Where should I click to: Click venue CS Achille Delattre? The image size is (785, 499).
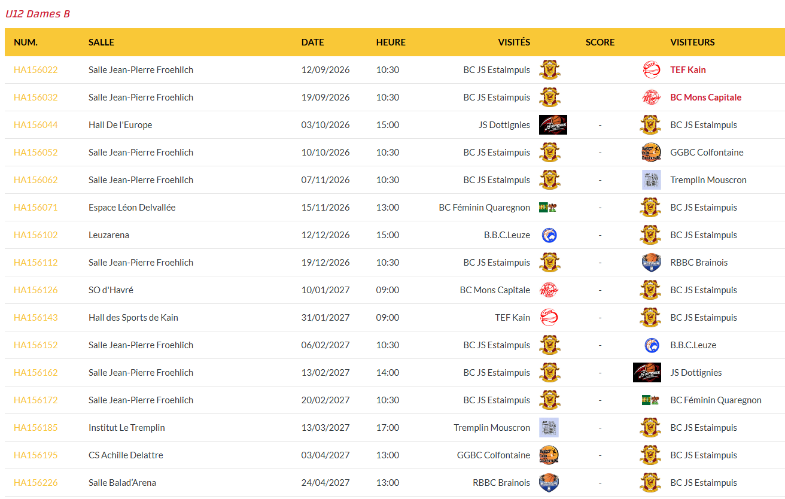pyautogui.click(x=126, y=455)
